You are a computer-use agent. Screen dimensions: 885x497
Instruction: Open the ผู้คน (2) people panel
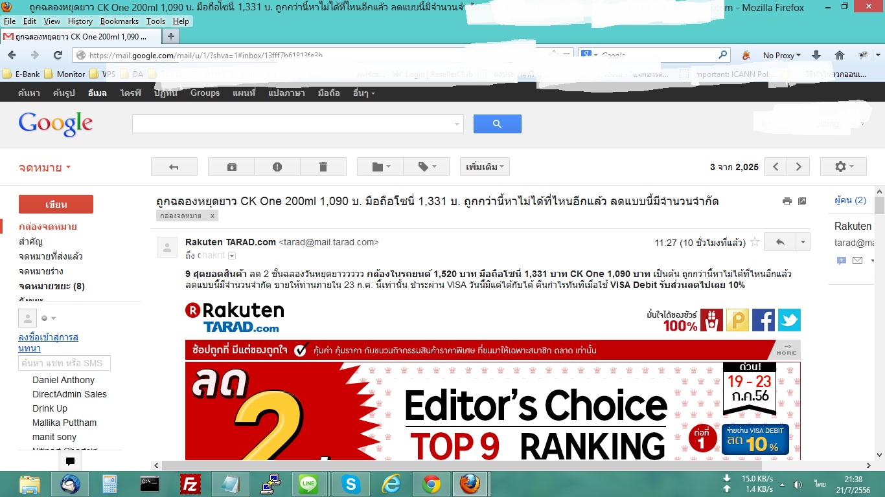pos(851,201)
